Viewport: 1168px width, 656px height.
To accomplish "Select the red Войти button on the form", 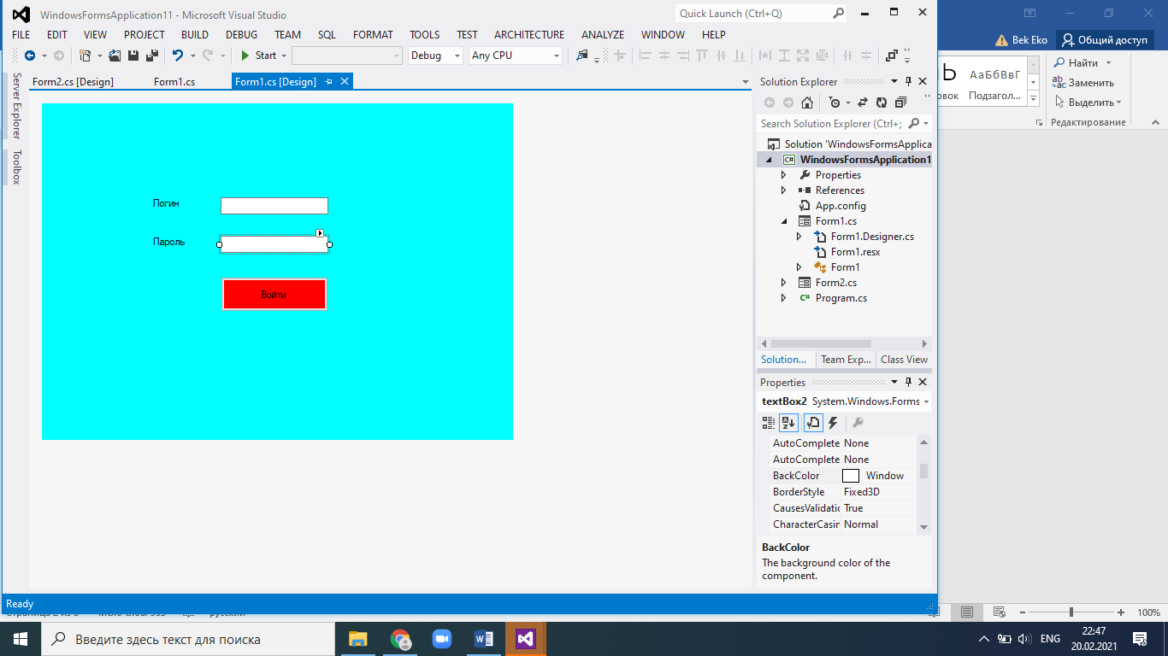I will point(274,294).
